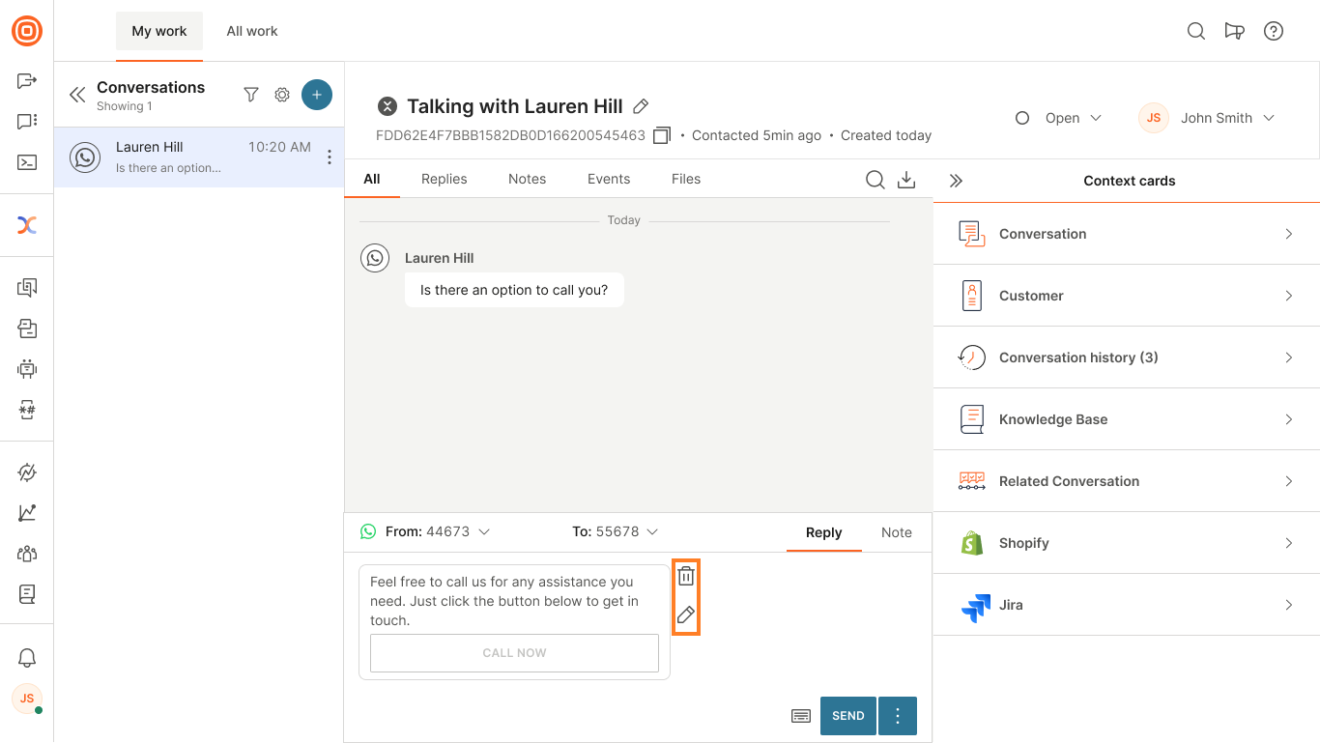Copy the conversation ID
Image resolution: width=1320 pixels, height=743 pixels.
(662, 136)
